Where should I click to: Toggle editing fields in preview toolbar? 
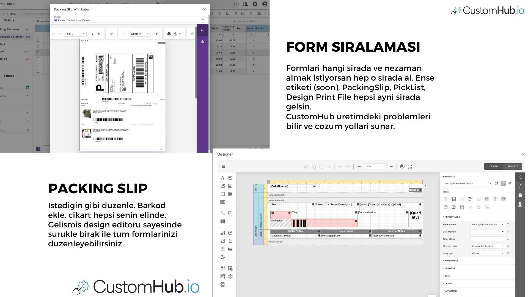tap(111, 34)
